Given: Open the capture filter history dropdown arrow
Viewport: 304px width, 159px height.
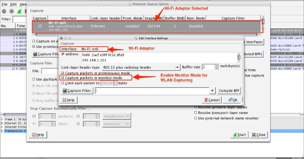Looking at the screenshot, I should [x=212, y=91].
